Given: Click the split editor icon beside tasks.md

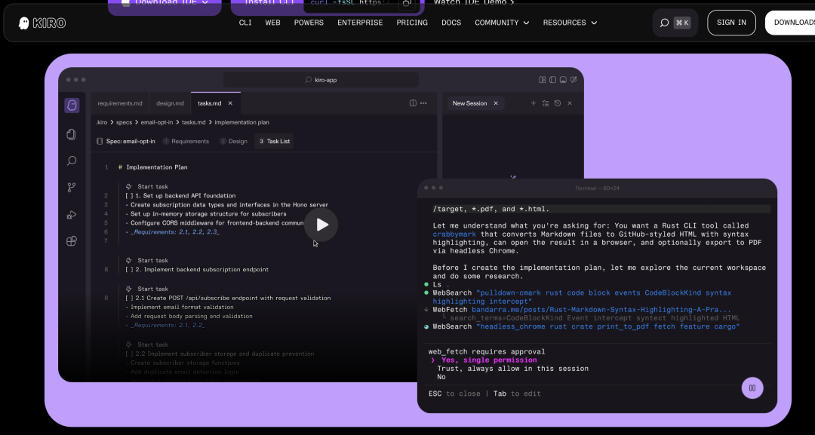Looking at the screenshot, I should pyautogui.click(x=413, y=103).
